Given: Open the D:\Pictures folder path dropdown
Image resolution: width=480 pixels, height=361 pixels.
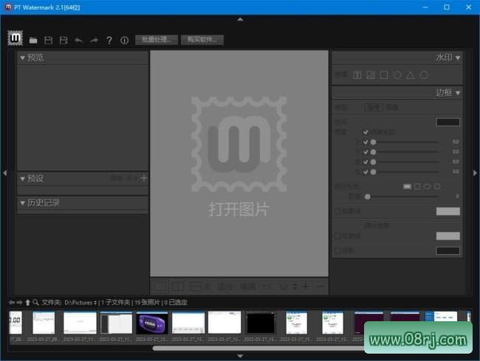Looking at the screenshot, I should click(x=80, y=302).
